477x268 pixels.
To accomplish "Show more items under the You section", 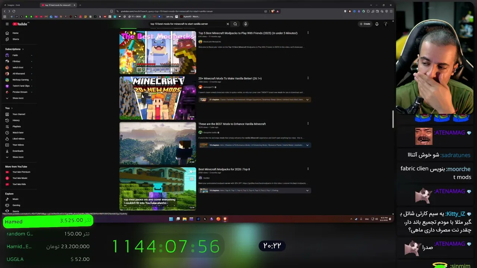I will 19,157.
